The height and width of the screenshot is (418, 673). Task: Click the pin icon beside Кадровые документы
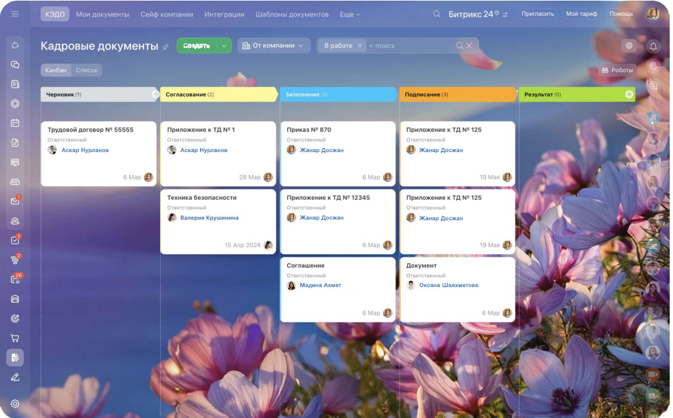point(166,47)
